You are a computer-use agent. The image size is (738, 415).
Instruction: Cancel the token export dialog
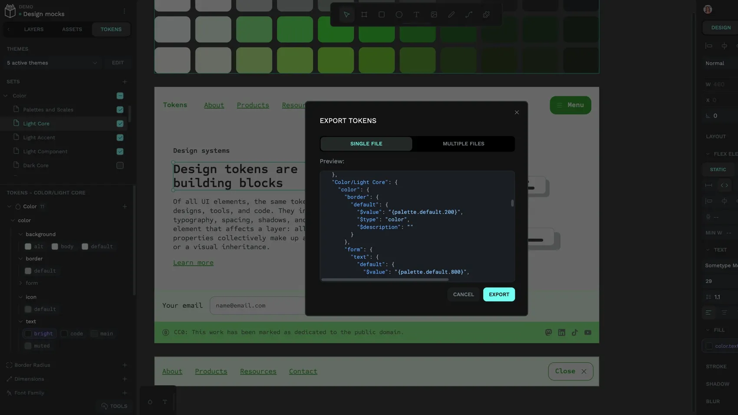(x=463, y=294)
